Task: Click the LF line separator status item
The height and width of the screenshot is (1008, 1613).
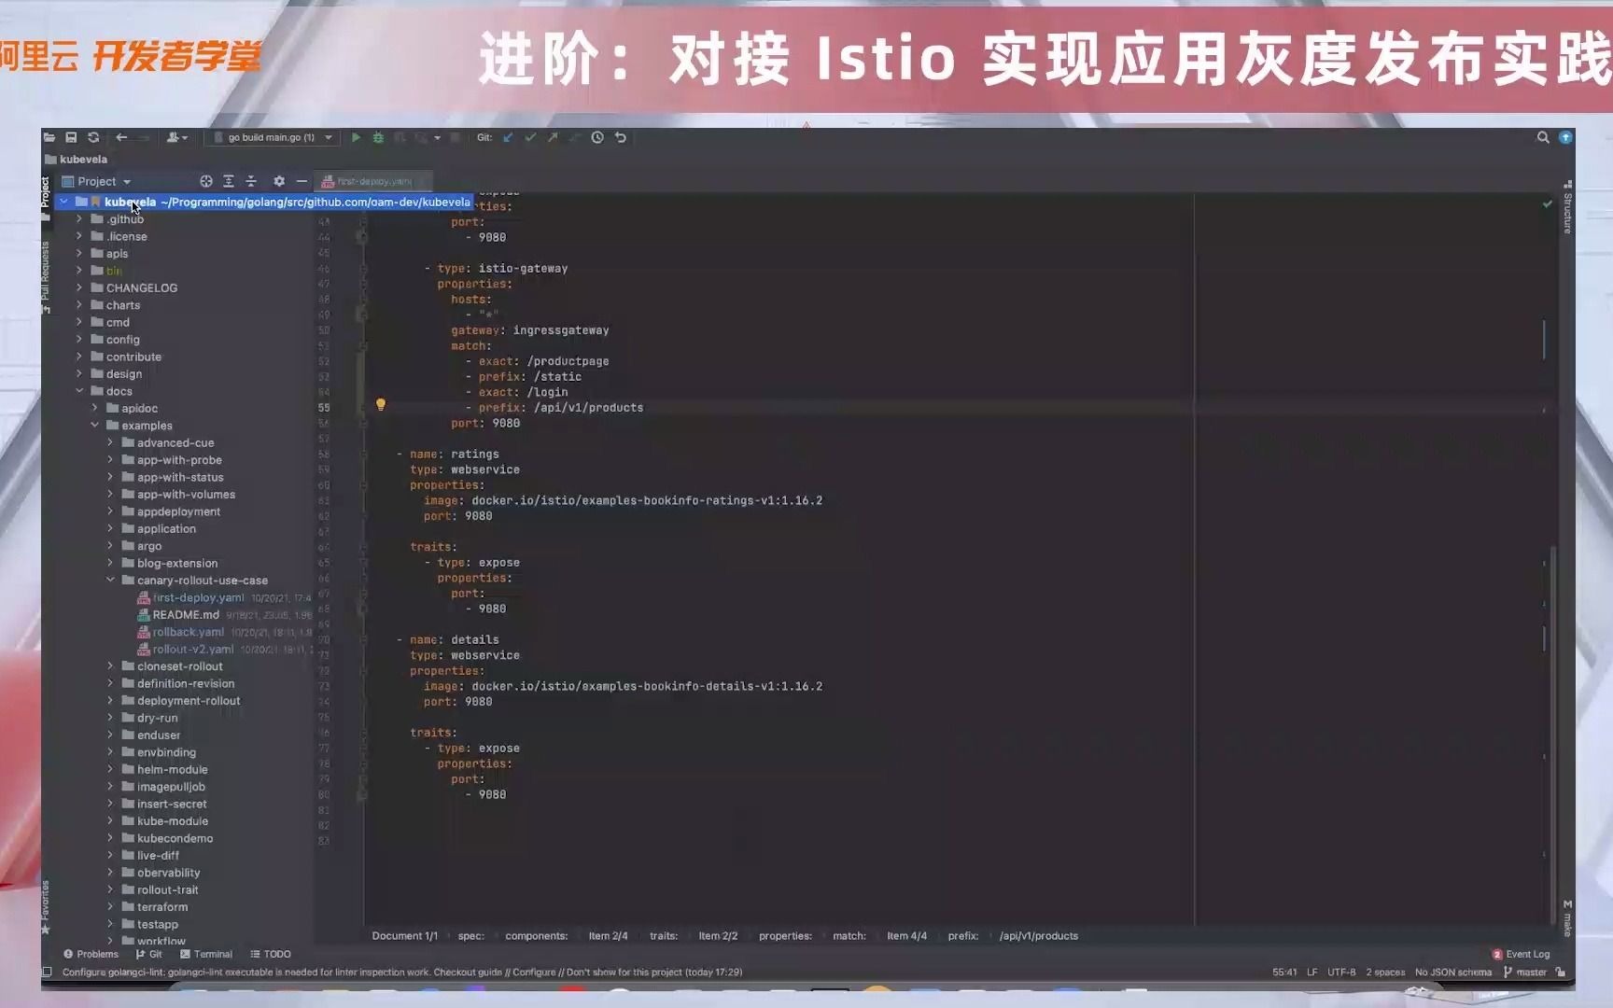Action: 1311,972
